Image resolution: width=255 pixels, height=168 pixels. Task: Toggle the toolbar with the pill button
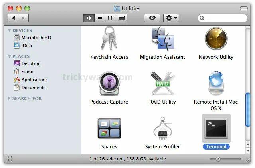[243, 8]
